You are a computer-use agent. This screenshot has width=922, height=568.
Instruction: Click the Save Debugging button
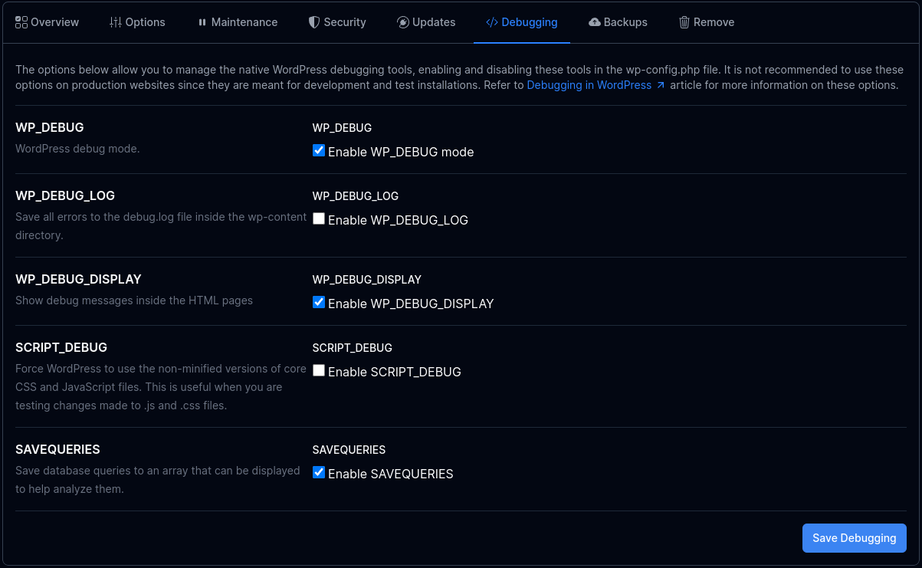tap(854, 537)
